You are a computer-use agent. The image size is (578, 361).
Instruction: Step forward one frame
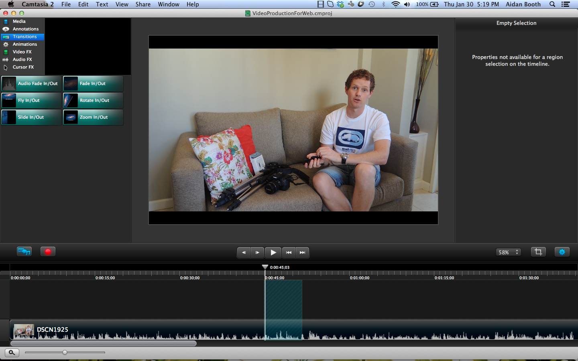pos(257,252)
